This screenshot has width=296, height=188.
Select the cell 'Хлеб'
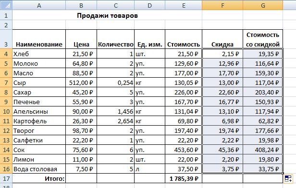tap(39, 54)
